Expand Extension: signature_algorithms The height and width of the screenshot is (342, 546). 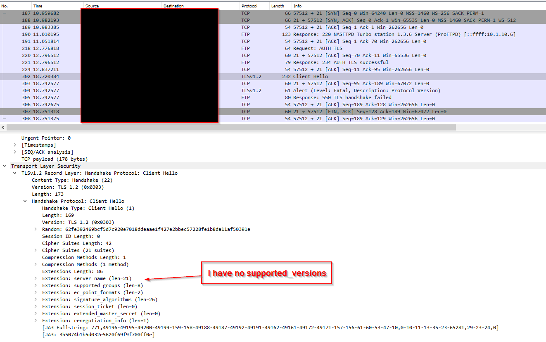36,299
